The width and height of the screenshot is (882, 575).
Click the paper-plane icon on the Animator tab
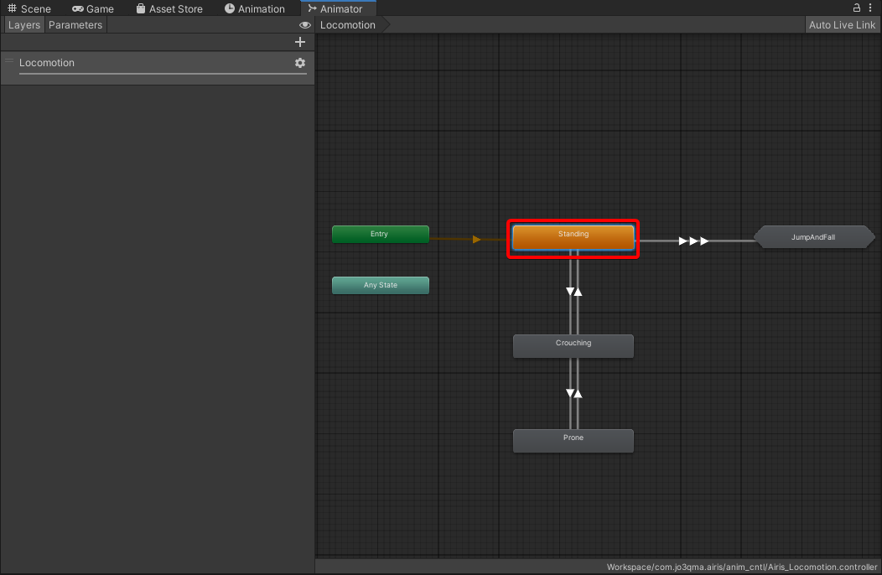click(313, 7)
